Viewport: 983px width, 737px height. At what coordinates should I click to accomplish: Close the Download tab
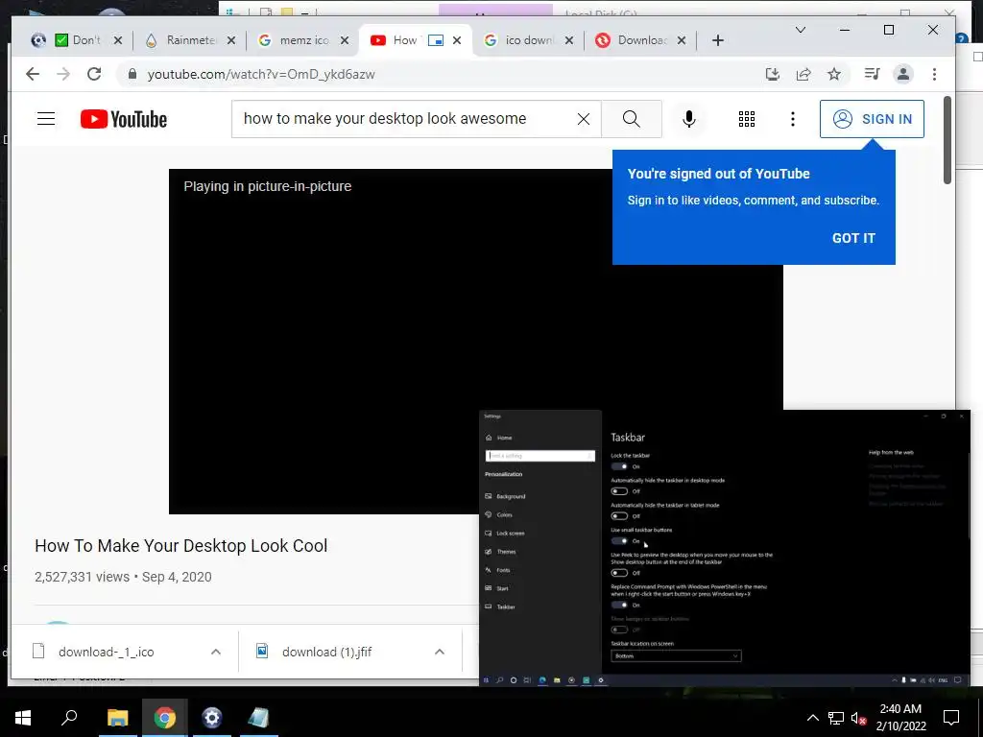pos(682,40)
